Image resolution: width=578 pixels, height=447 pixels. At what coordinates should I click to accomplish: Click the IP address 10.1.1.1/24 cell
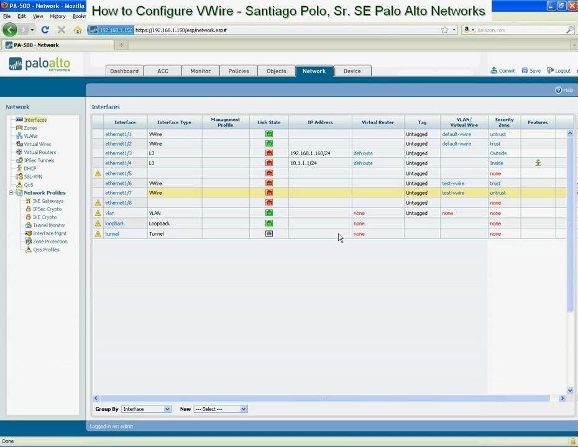[320, 163]
